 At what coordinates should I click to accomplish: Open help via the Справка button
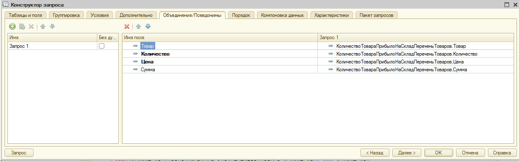coord(502,152)
